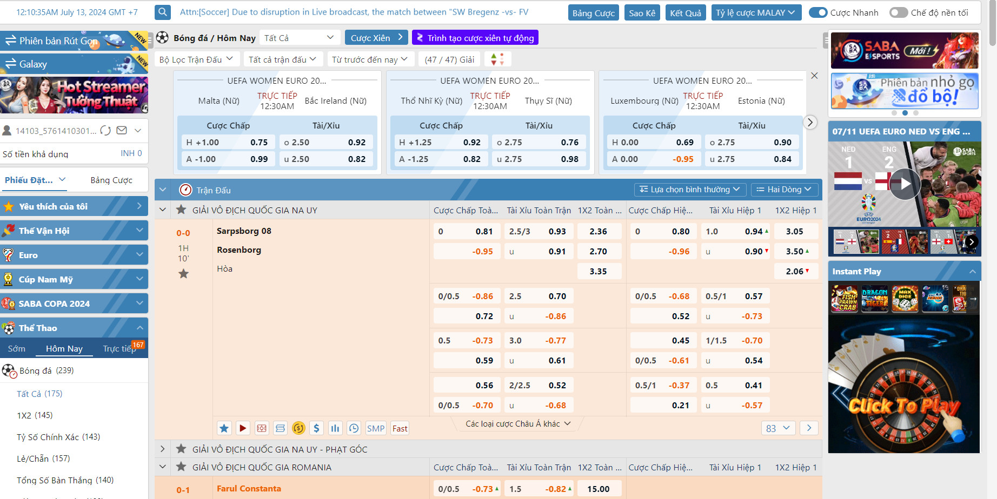Screen dimensions: 997x499
Task: Open match statistics bar chart icon
Action: point(335,428)
